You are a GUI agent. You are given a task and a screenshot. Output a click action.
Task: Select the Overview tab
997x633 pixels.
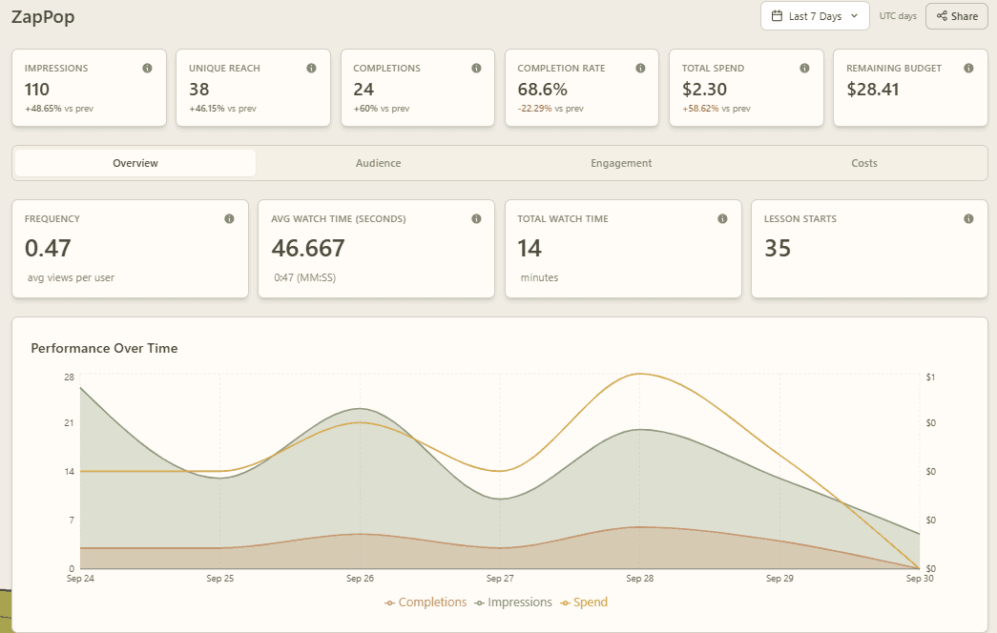pyautogui.click(x=135, y=163)
